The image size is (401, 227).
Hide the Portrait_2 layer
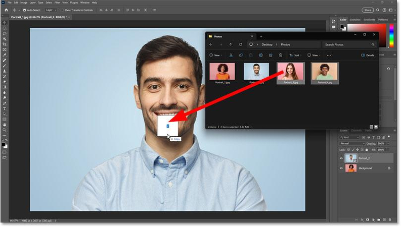click(x=341, y=158)
